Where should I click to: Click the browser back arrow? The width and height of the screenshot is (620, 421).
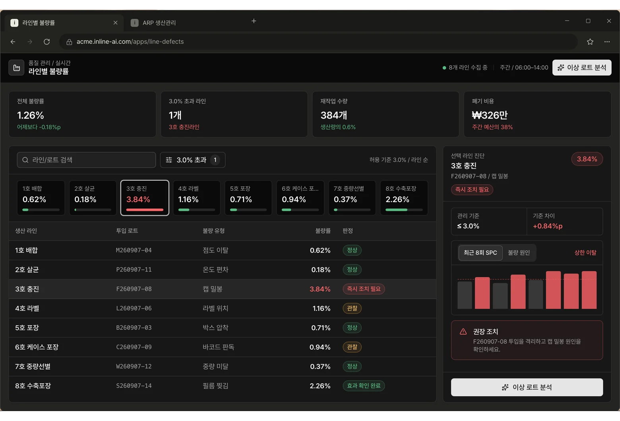pos(13,42)
